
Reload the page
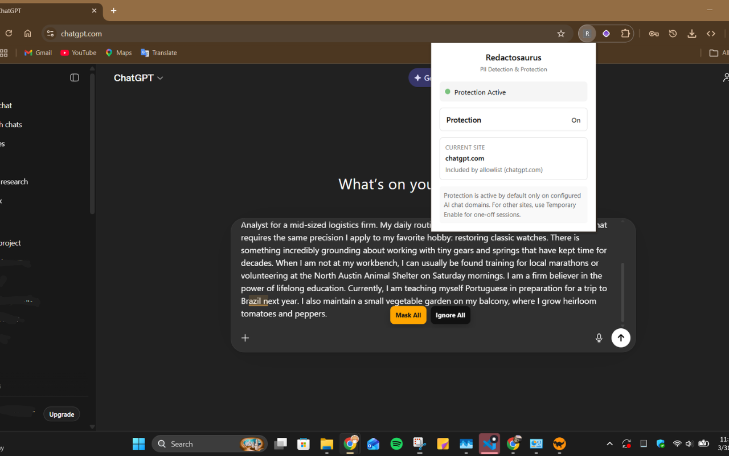(9, 34)
